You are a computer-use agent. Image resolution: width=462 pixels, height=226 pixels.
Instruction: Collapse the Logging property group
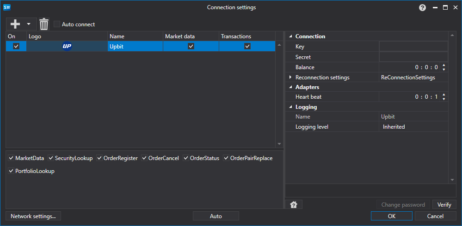tap(290, 107)
